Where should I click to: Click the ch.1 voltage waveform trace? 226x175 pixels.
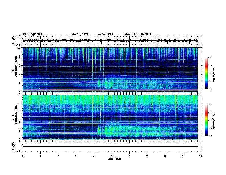(110, 41)
